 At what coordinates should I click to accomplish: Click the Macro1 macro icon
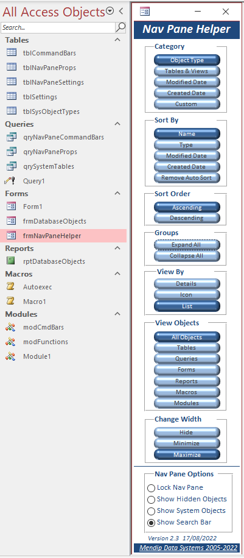11,302
